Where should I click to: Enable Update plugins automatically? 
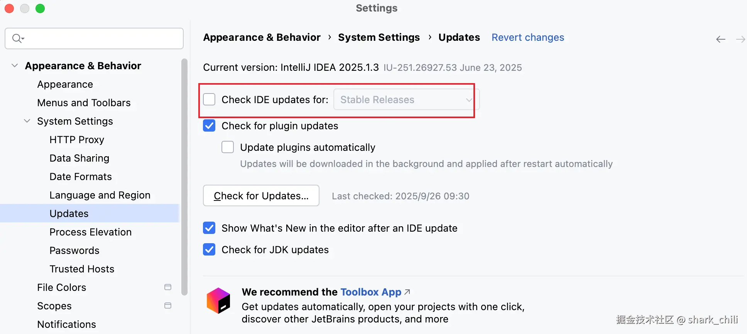(228, 147)
